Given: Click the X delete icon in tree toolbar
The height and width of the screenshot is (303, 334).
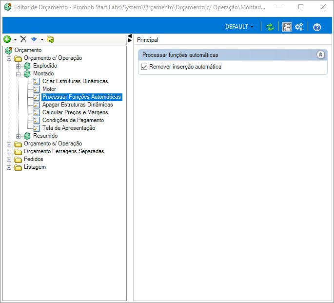Looking at the screenshot, I should (x=23, y=39).
